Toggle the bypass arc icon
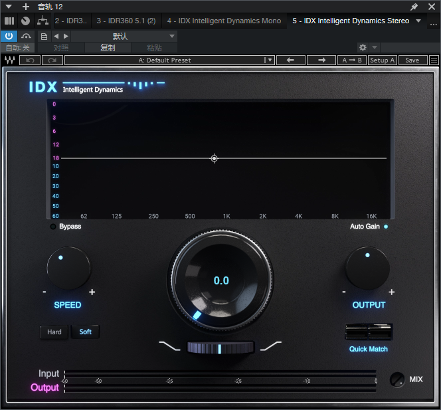The image size is (441, 410). point(26,37)
